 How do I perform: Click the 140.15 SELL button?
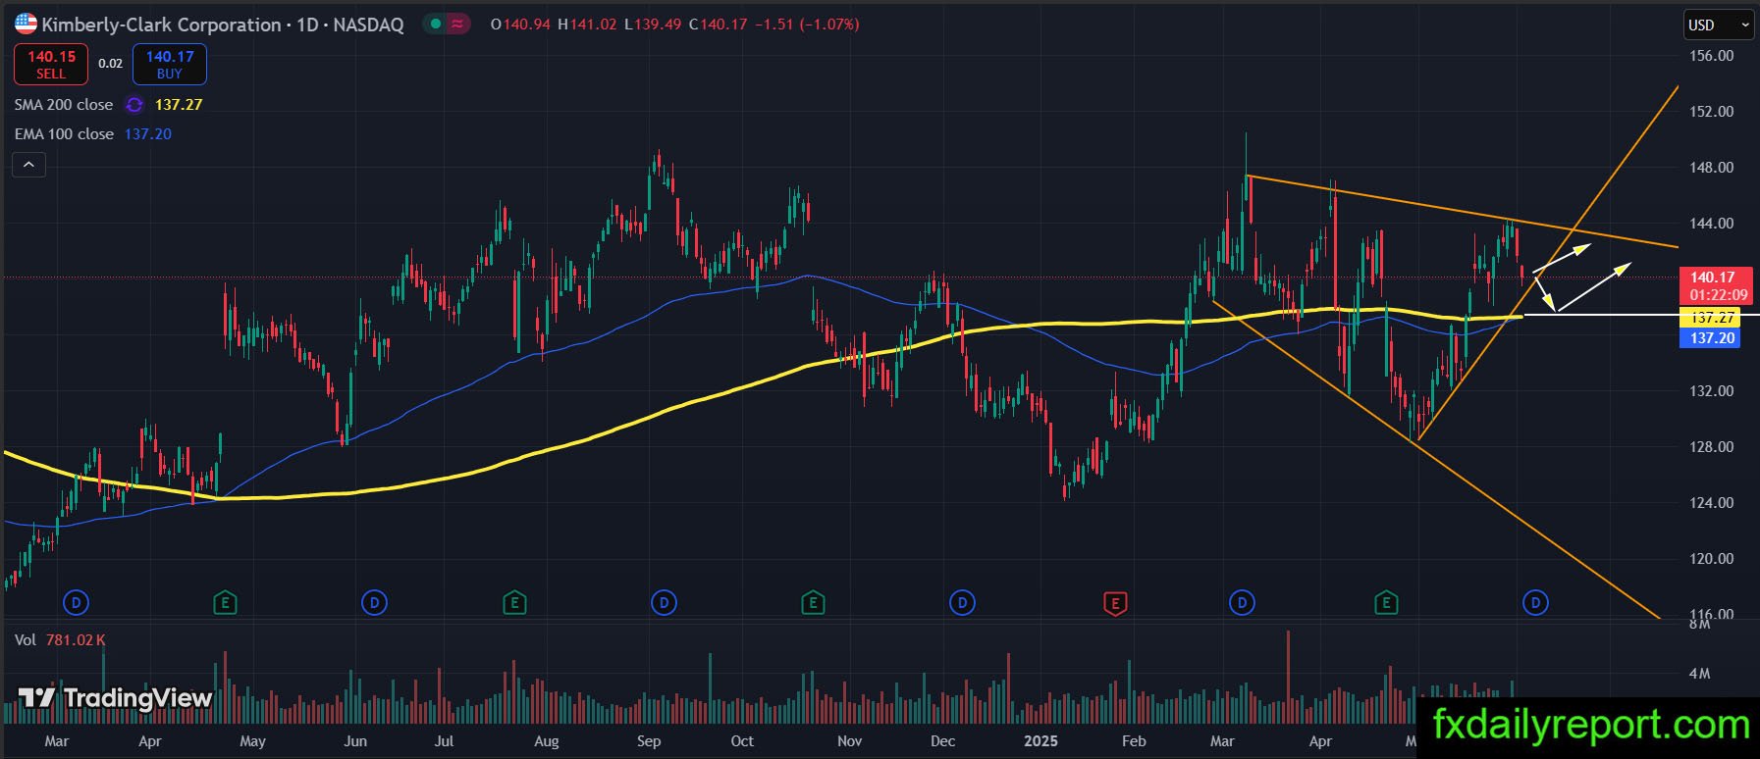click(x=51, y=65)
